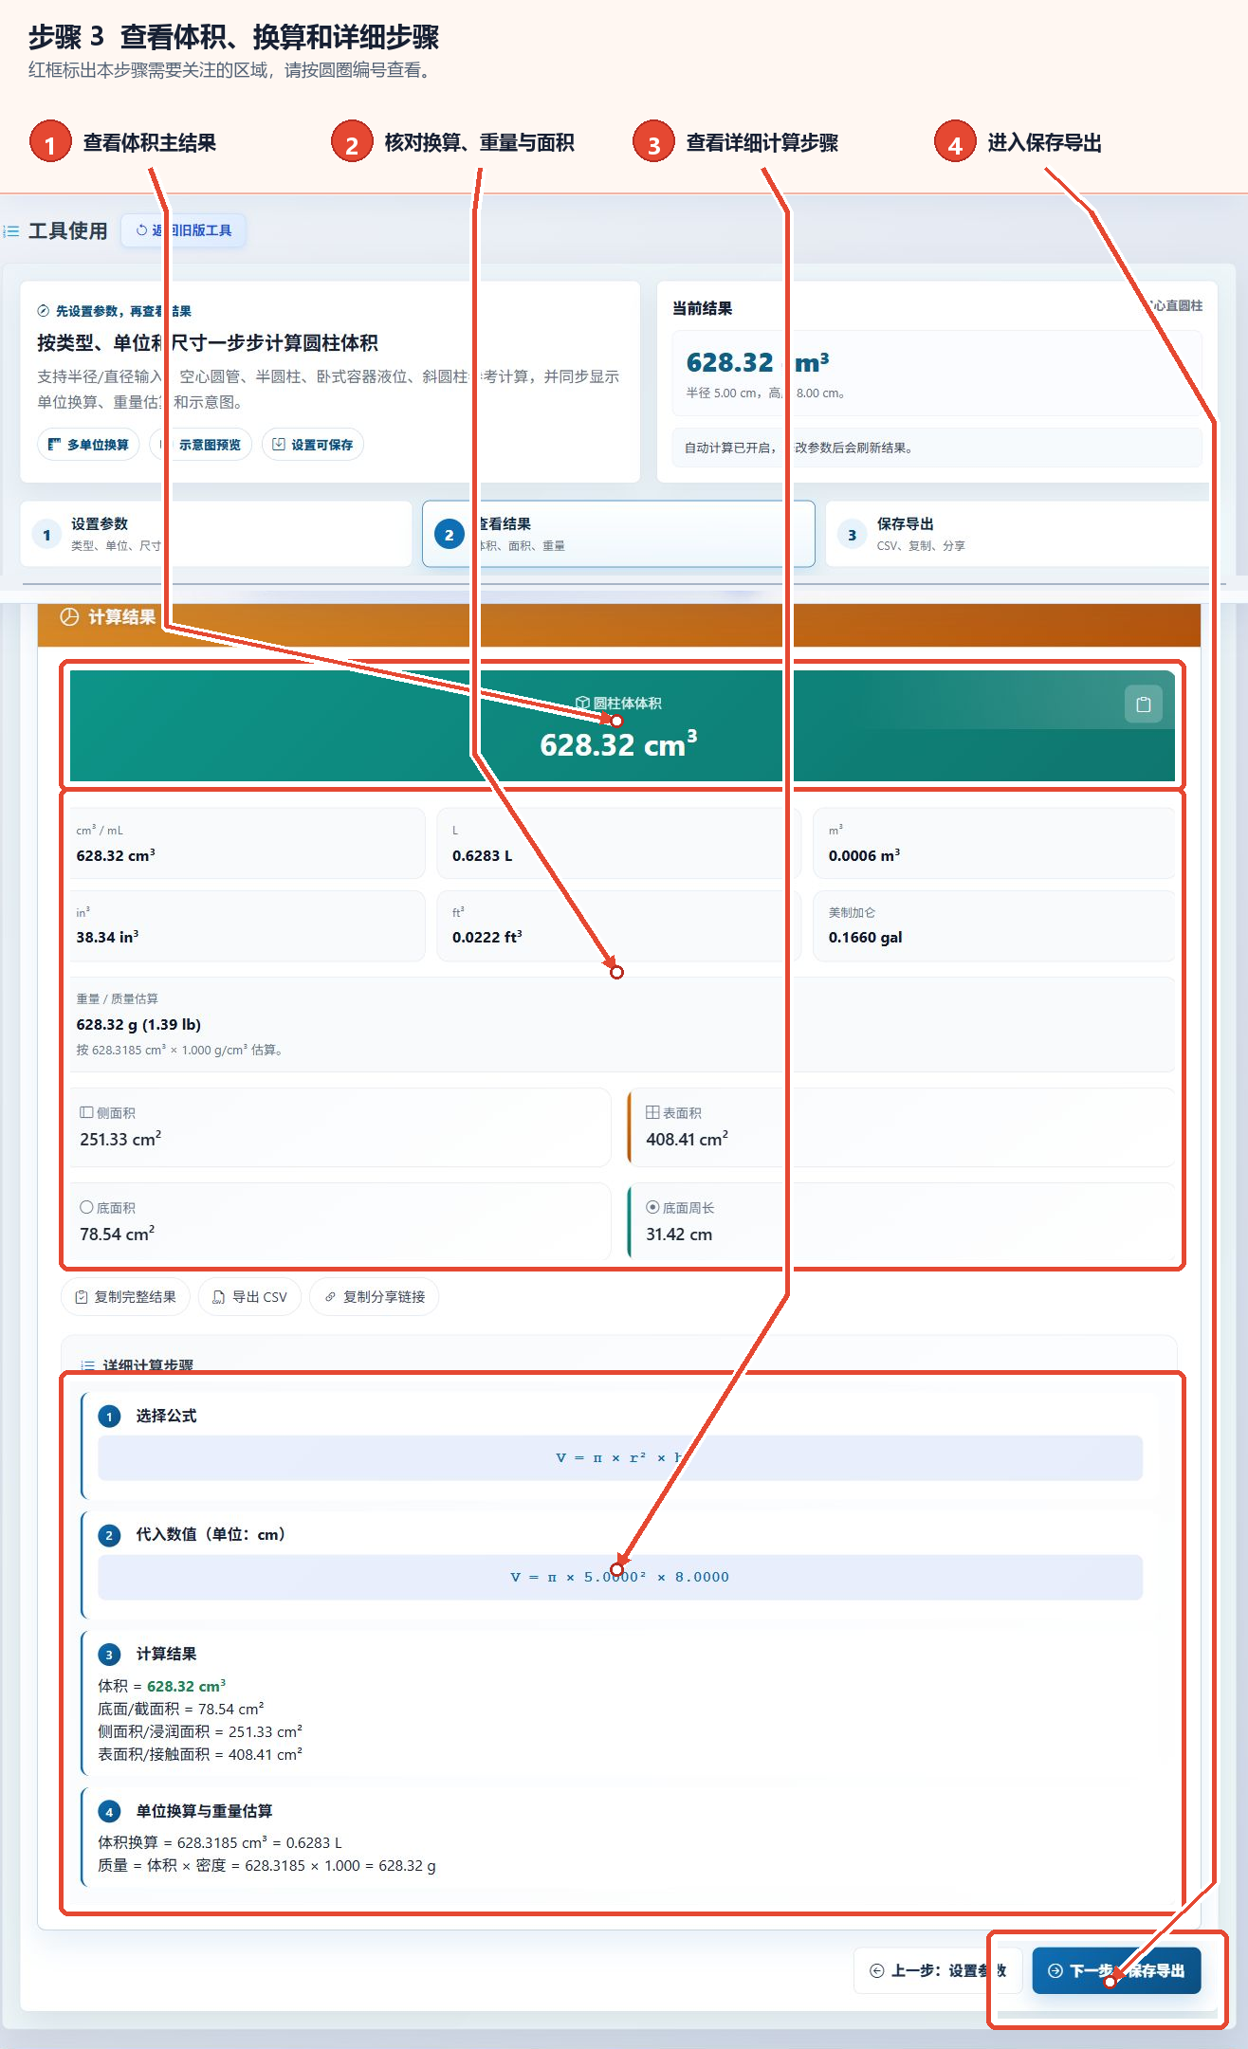Open the 设置参数 step 1 tab
Viewport: 1248px width, 2049px height.
216,534
